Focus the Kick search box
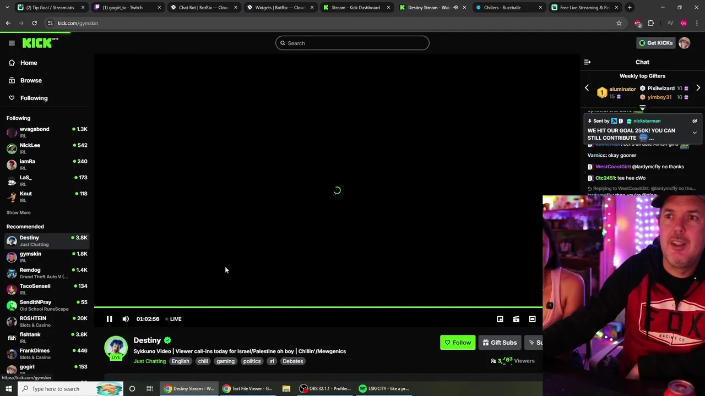 tap(352, 43)
